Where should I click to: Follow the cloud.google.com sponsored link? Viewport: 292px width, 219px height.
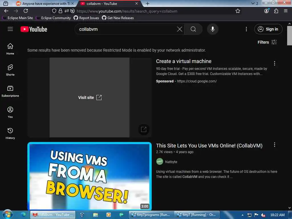click(197, 81)
